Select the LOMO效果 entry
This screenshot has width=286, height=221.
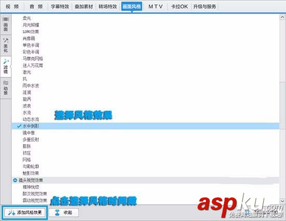[x=31, y=32]
